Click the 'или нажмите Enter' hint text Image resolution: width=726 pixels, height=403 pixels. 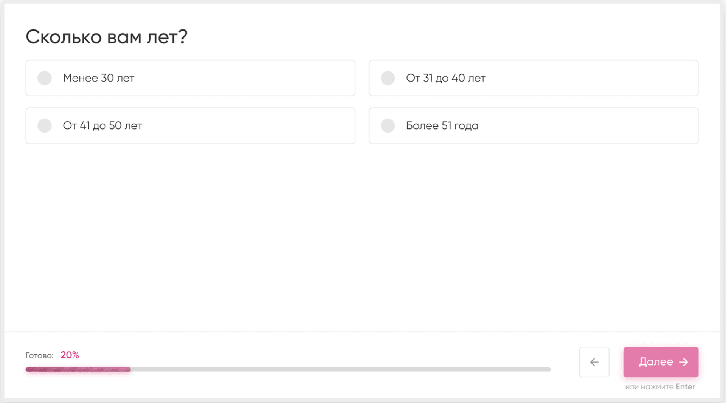coord(660,387)
